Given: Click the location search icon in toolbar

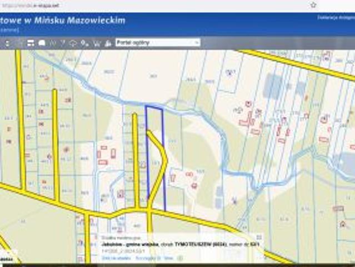Looking at the screenshot, I should pyautogui.click(x=85, y=42).
